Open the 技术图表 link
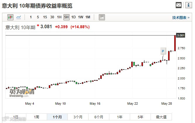Image resolution: width=195 pixels, height=123 pixels. pos(181,17)
